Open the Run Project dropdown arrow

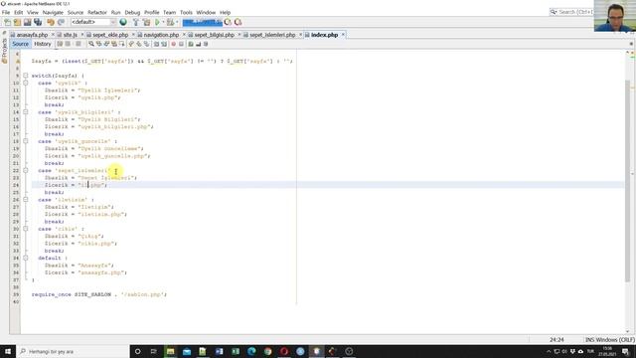point(163,22)
